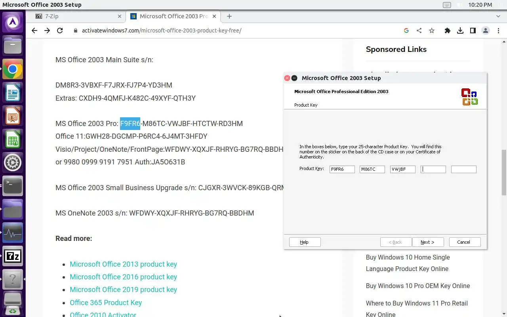This screenshot has width=507, height=317.
Task: Reload the current web page
Action: point(60,31)
